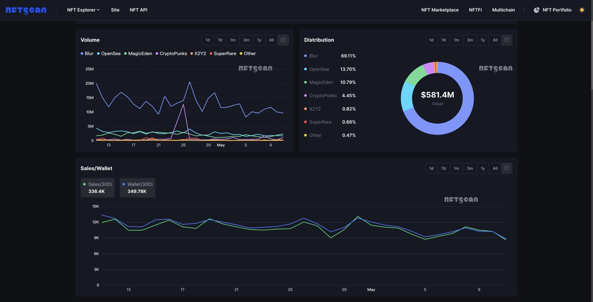Open calendar date picker in Distribution panel

click(x=507, y=40)
